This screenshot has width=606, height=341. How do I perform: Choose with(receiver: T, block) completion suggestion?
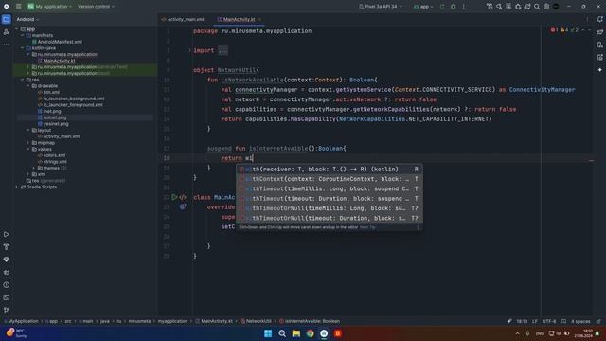coord(330,170)
